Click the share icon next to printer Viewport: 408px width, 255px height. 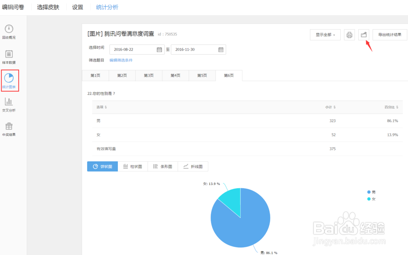[364, 35]
